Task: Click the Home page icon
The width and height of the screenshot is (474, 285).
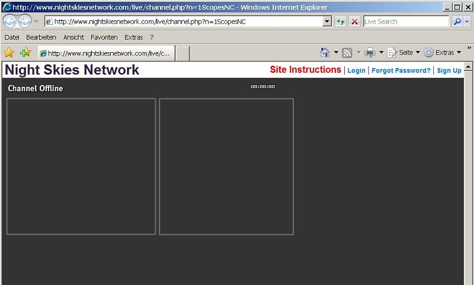Action: [x=325, y=53]
